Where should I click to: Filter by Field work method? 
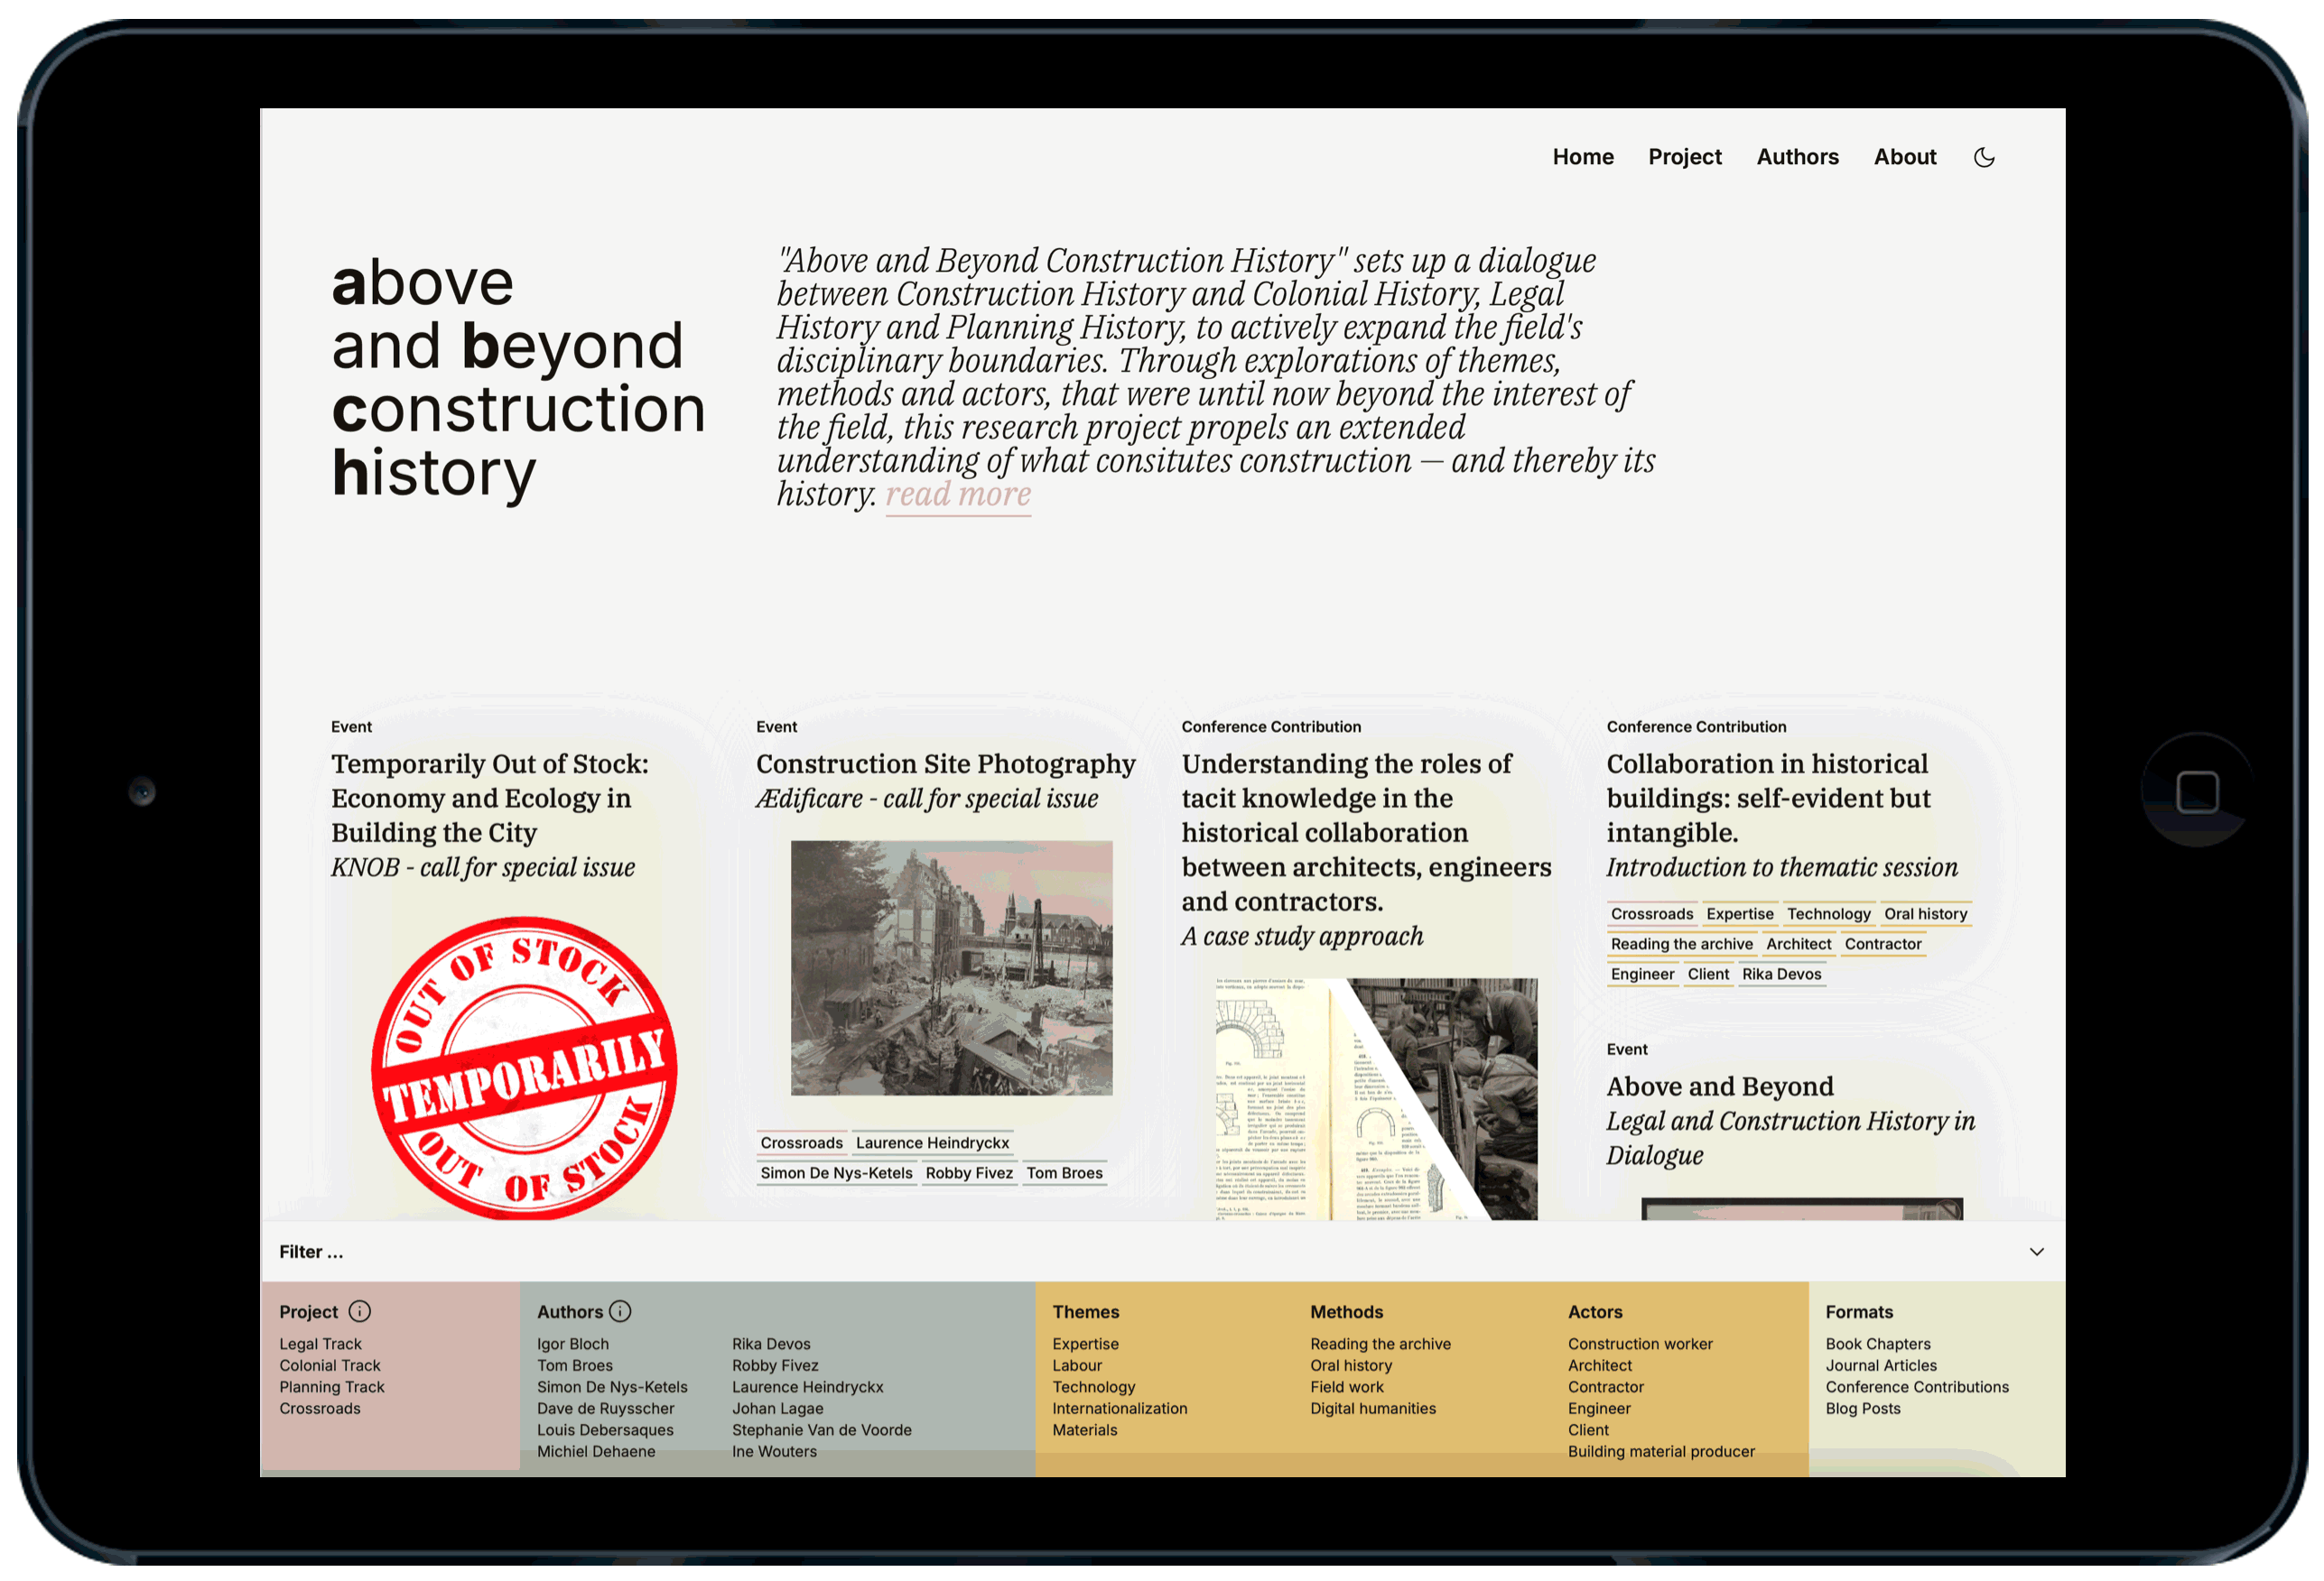pyautogui.click(x=1347, y=1387)
